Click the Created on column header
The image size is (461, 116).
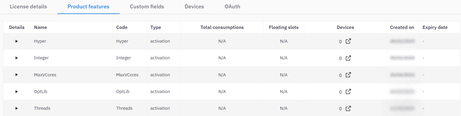[402, 27]
